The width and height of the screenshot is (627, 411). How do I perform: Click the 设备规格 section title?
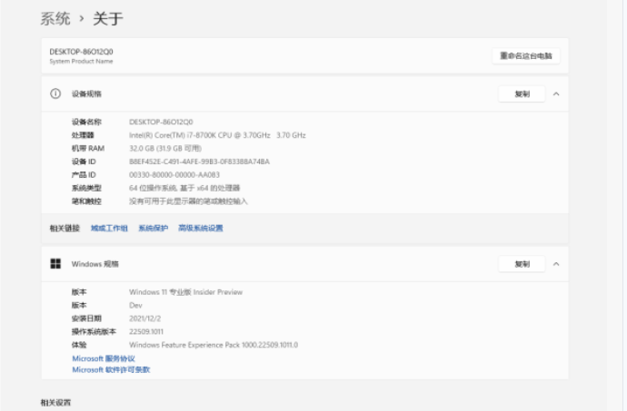click(86, 93)
